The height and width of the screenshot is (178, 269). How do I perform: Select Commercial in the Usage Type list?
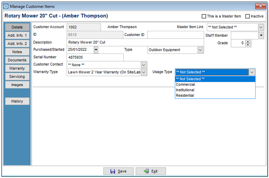pos(215,85)
